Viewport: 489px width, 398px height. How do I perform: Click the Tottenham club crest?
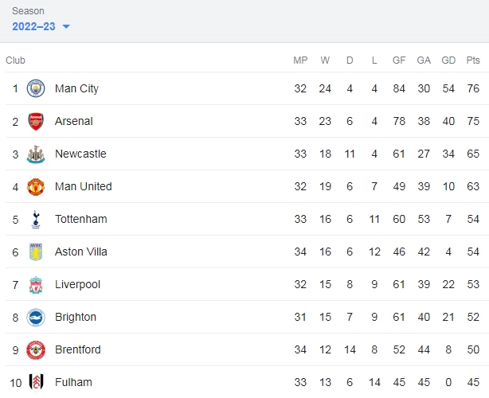point(36,220)
